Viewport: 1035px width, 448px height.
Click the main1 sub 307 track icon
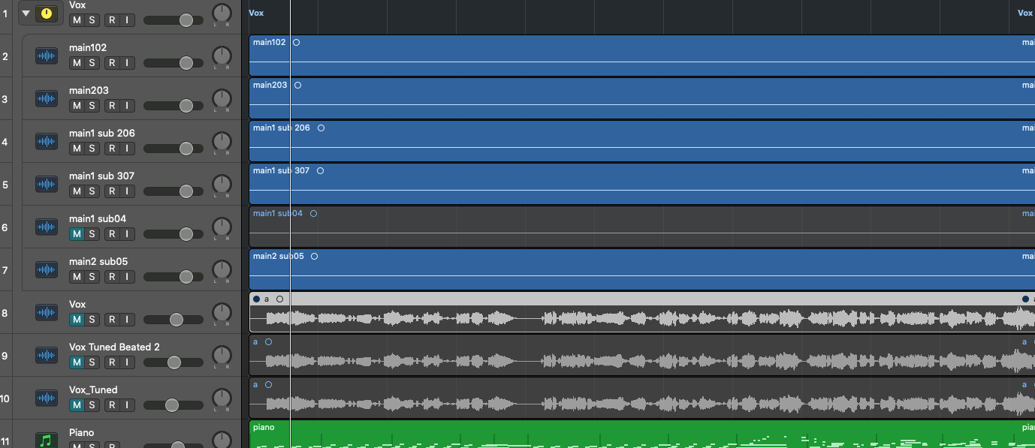(47, 184)
